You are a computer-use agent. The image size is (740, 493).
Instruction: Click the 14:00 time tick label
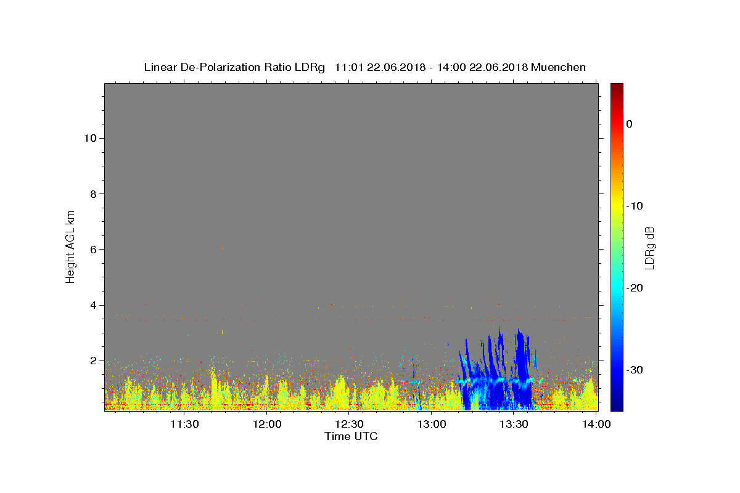(596, 424)
